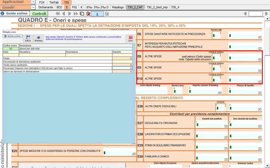Click the Massimale value field

(x=122, y=68)
